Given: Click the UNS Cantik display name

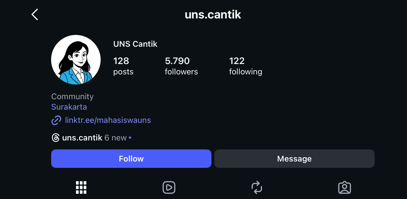Looking at the screenshot, I should pyautogui.click(x=135, y=44).
